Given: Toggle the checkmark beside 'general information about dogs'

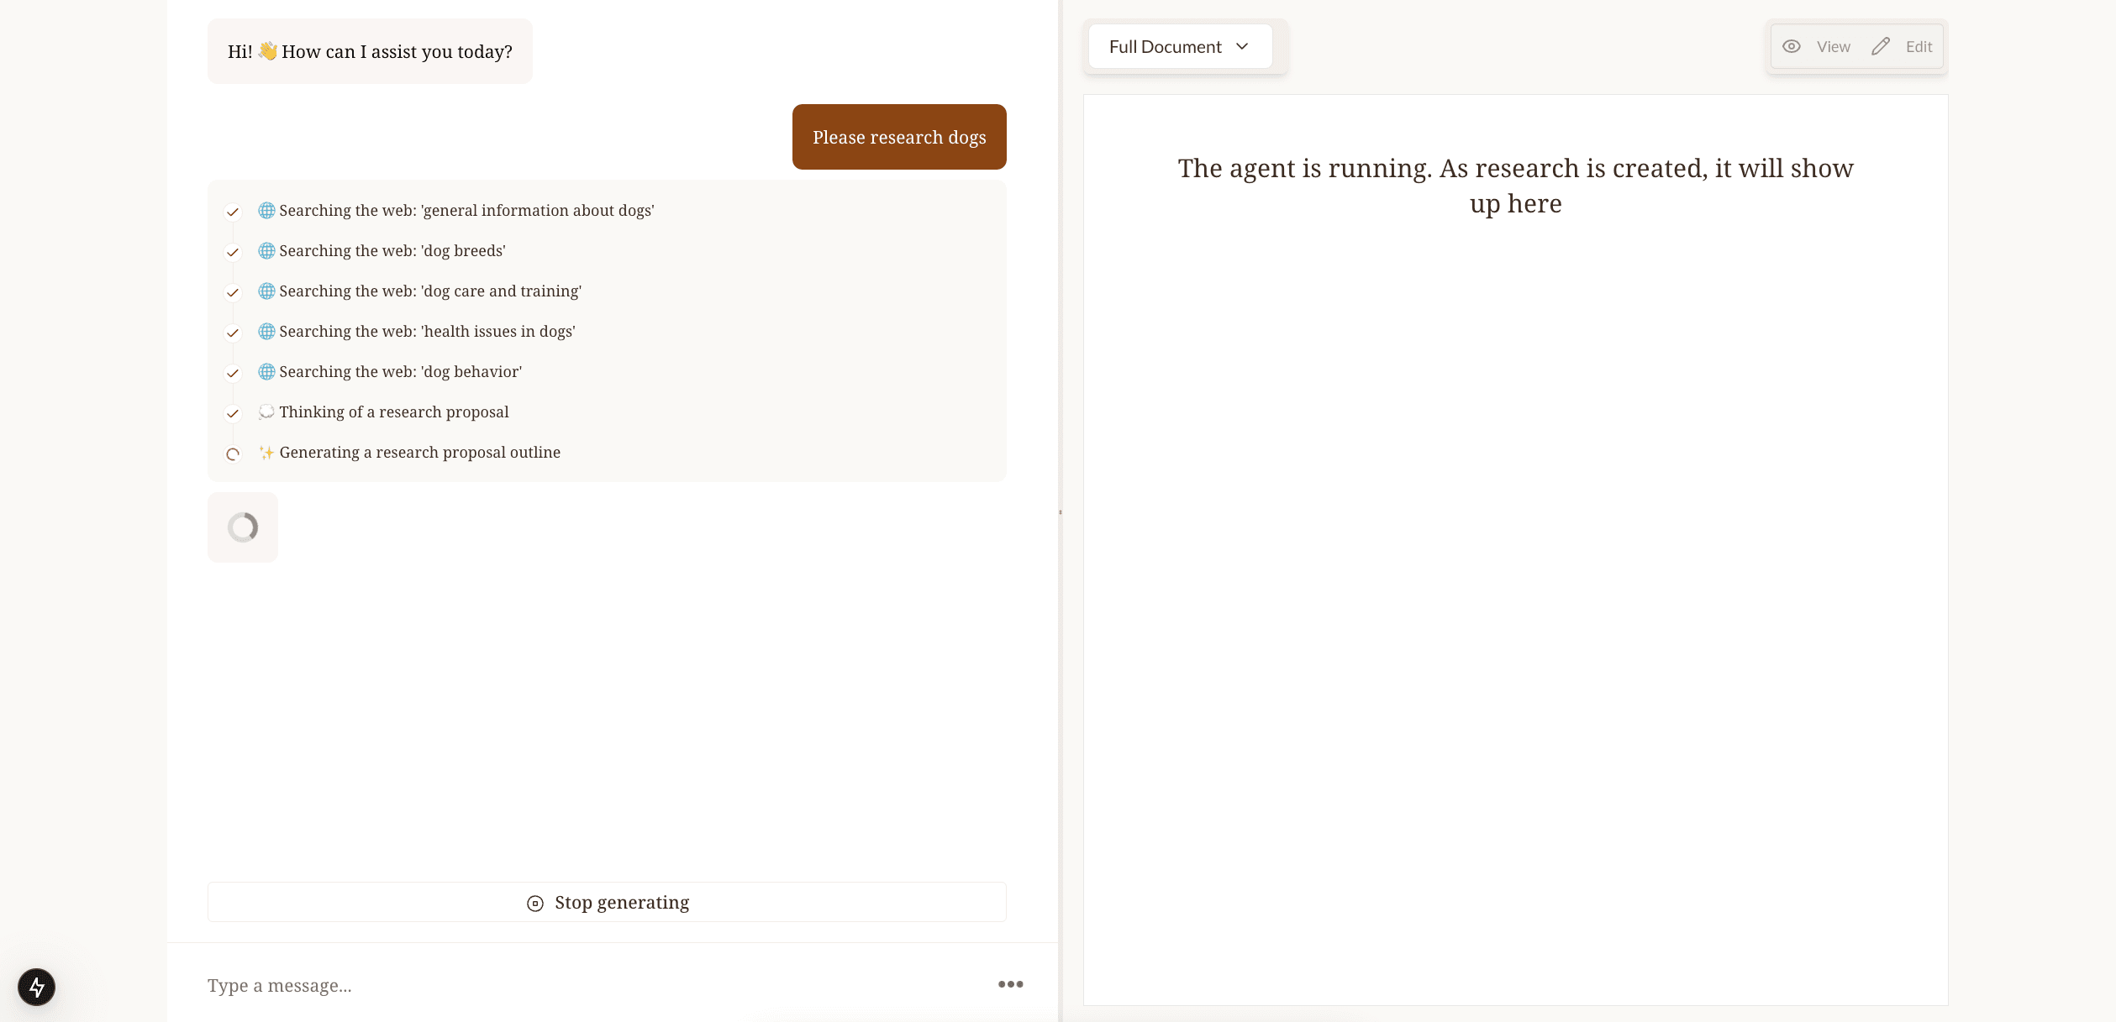Looking at the screenshot, I should [x=233, y=212].
